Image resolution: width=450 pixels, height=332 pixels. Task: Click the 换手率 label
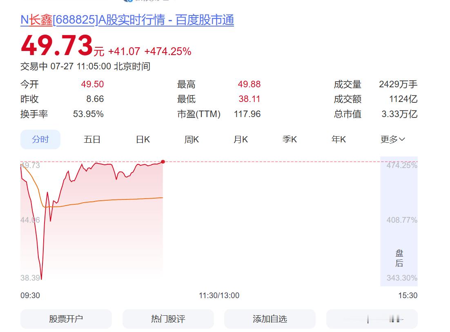34,114
